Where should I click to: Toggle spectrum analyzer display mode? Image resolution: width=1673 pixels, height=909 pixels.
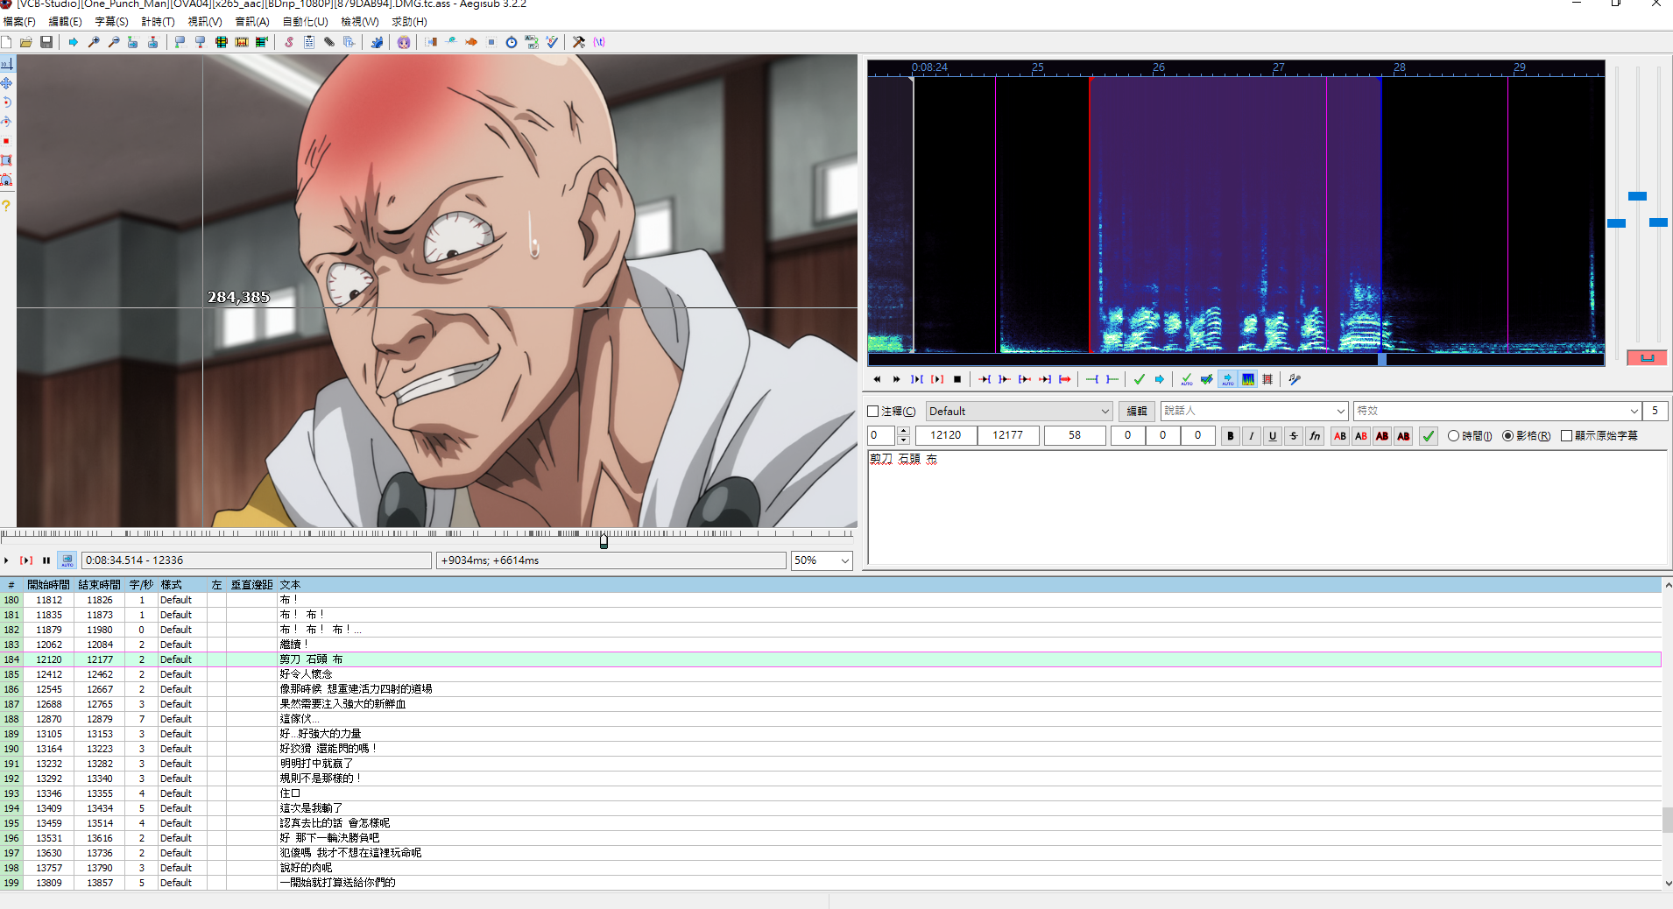coord(1248,379)
